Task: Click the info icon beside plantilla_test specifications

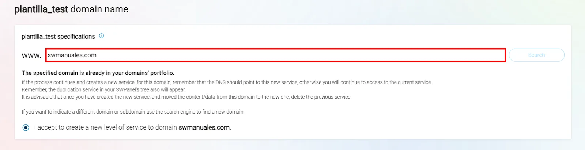Action: 102,36
